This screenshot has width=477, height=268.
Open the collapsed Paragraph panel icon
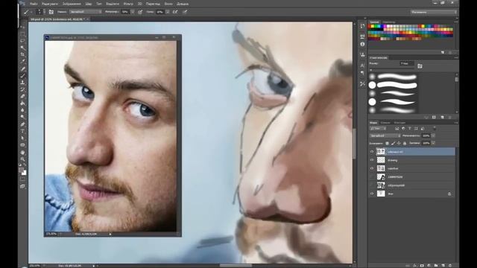[x=362, y=73]
